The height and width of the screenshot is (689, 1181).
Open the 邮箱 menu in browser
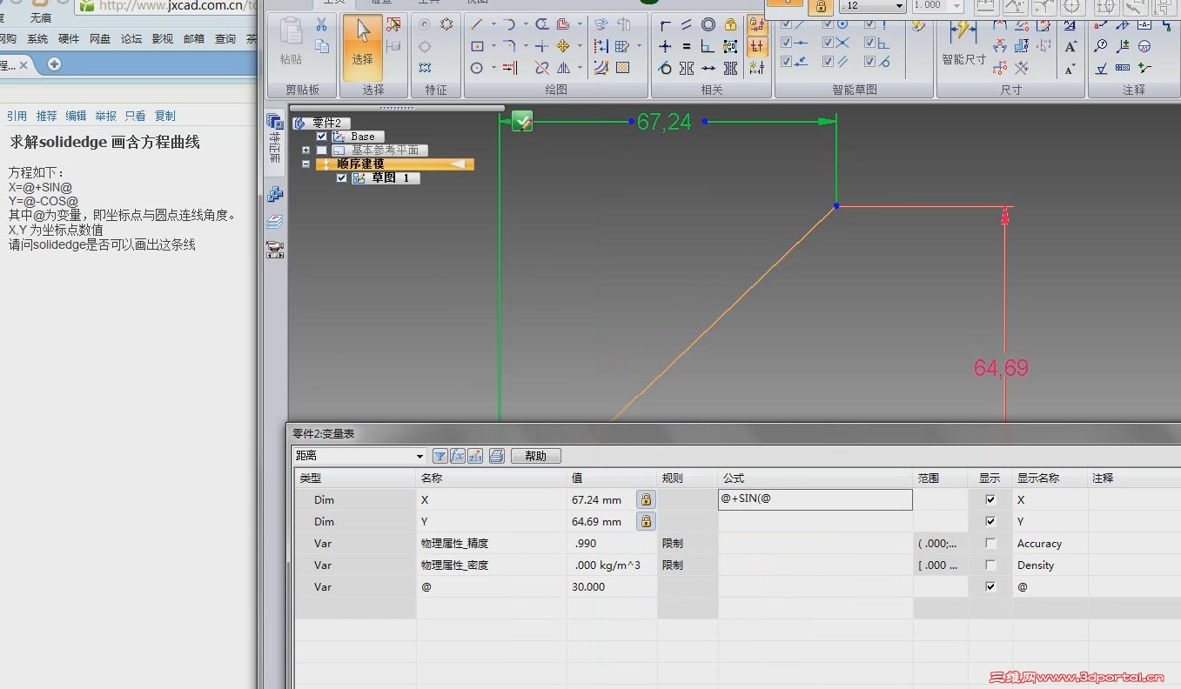tap(194, 39)
